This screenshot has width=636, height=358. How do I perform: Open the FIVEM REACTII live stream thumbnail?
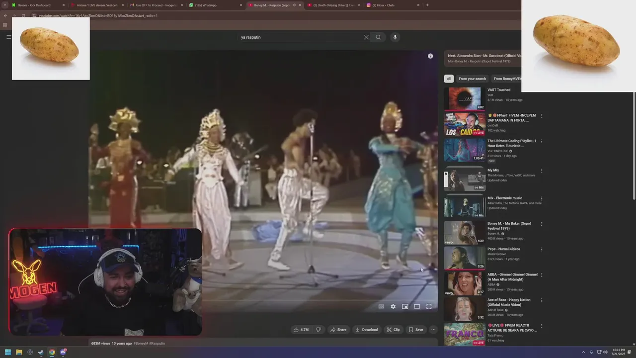(464, 334)
